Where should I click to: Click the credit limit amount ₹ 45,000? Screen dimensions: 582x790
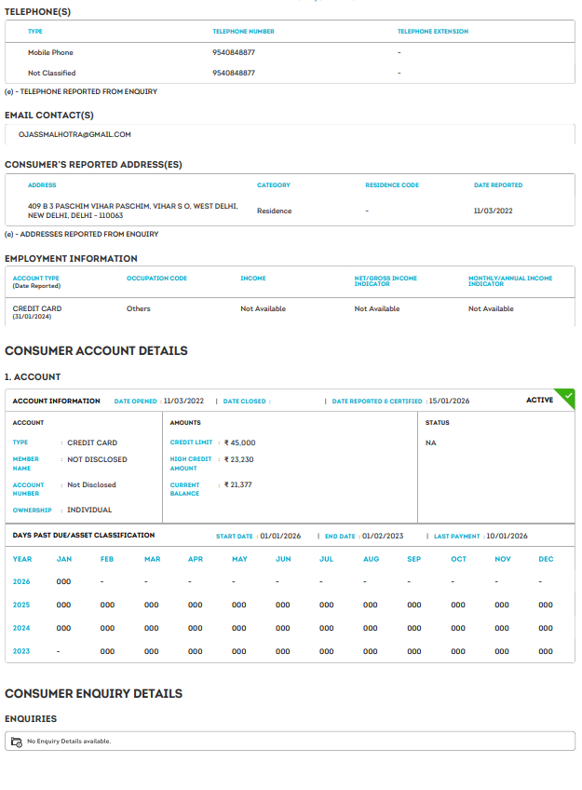[239, 443]
